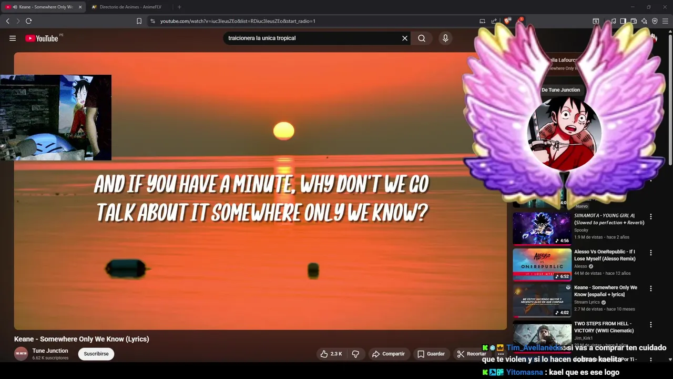Viewport: 673px width, 379px height.
Task: Share this page via share icon
Action: pos(494,21)
